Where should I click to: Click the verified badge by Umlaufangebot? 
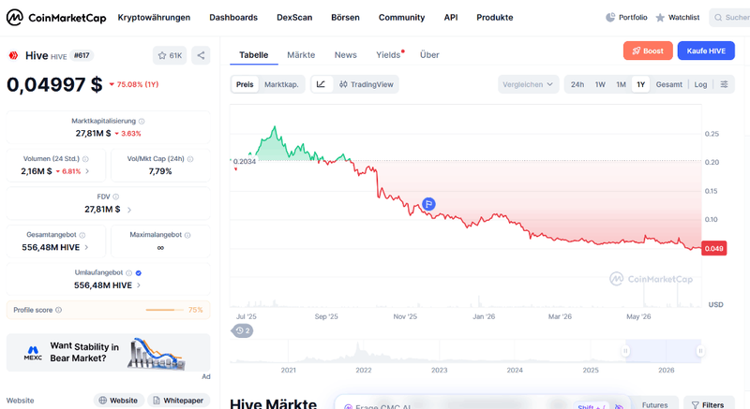pos(138,273)
